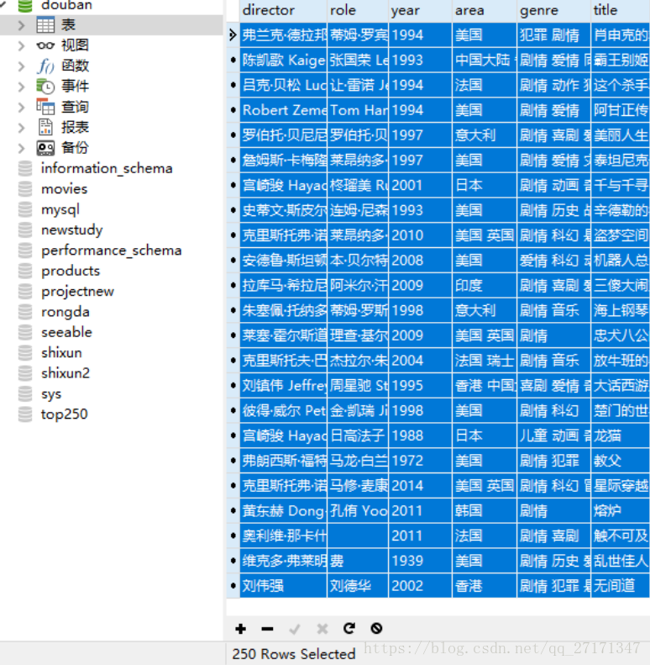The width and height of the screenshot is (650, 665).
Task: Click the empty role cell of year 2011 法国
Action: pos(358,536)
